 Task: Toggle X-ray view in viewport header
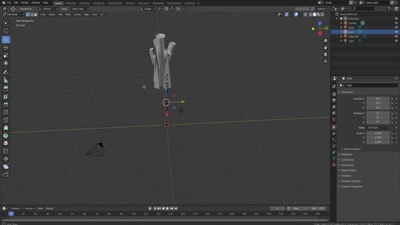coord(306,14)
